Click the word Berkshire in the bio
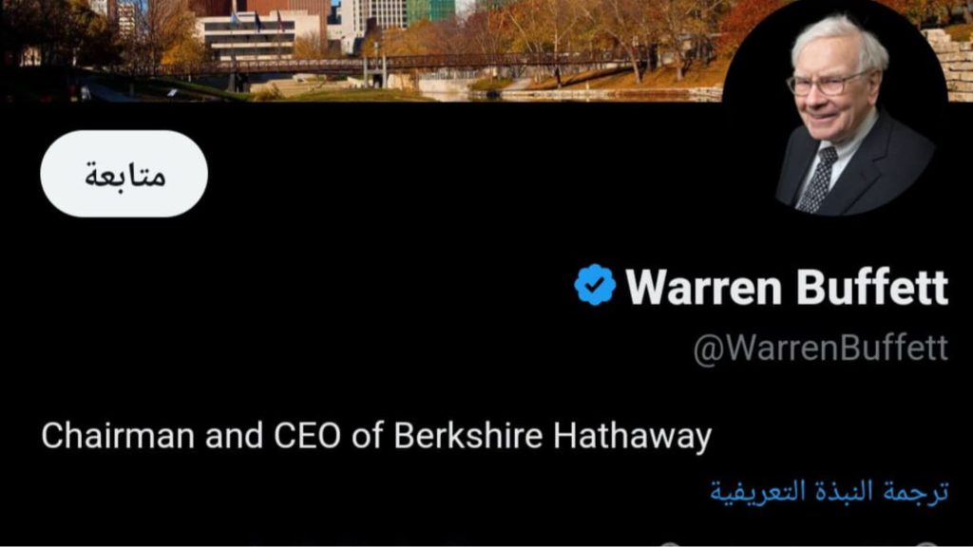Viewport: 973px width, 547px height. click(467, 435)
